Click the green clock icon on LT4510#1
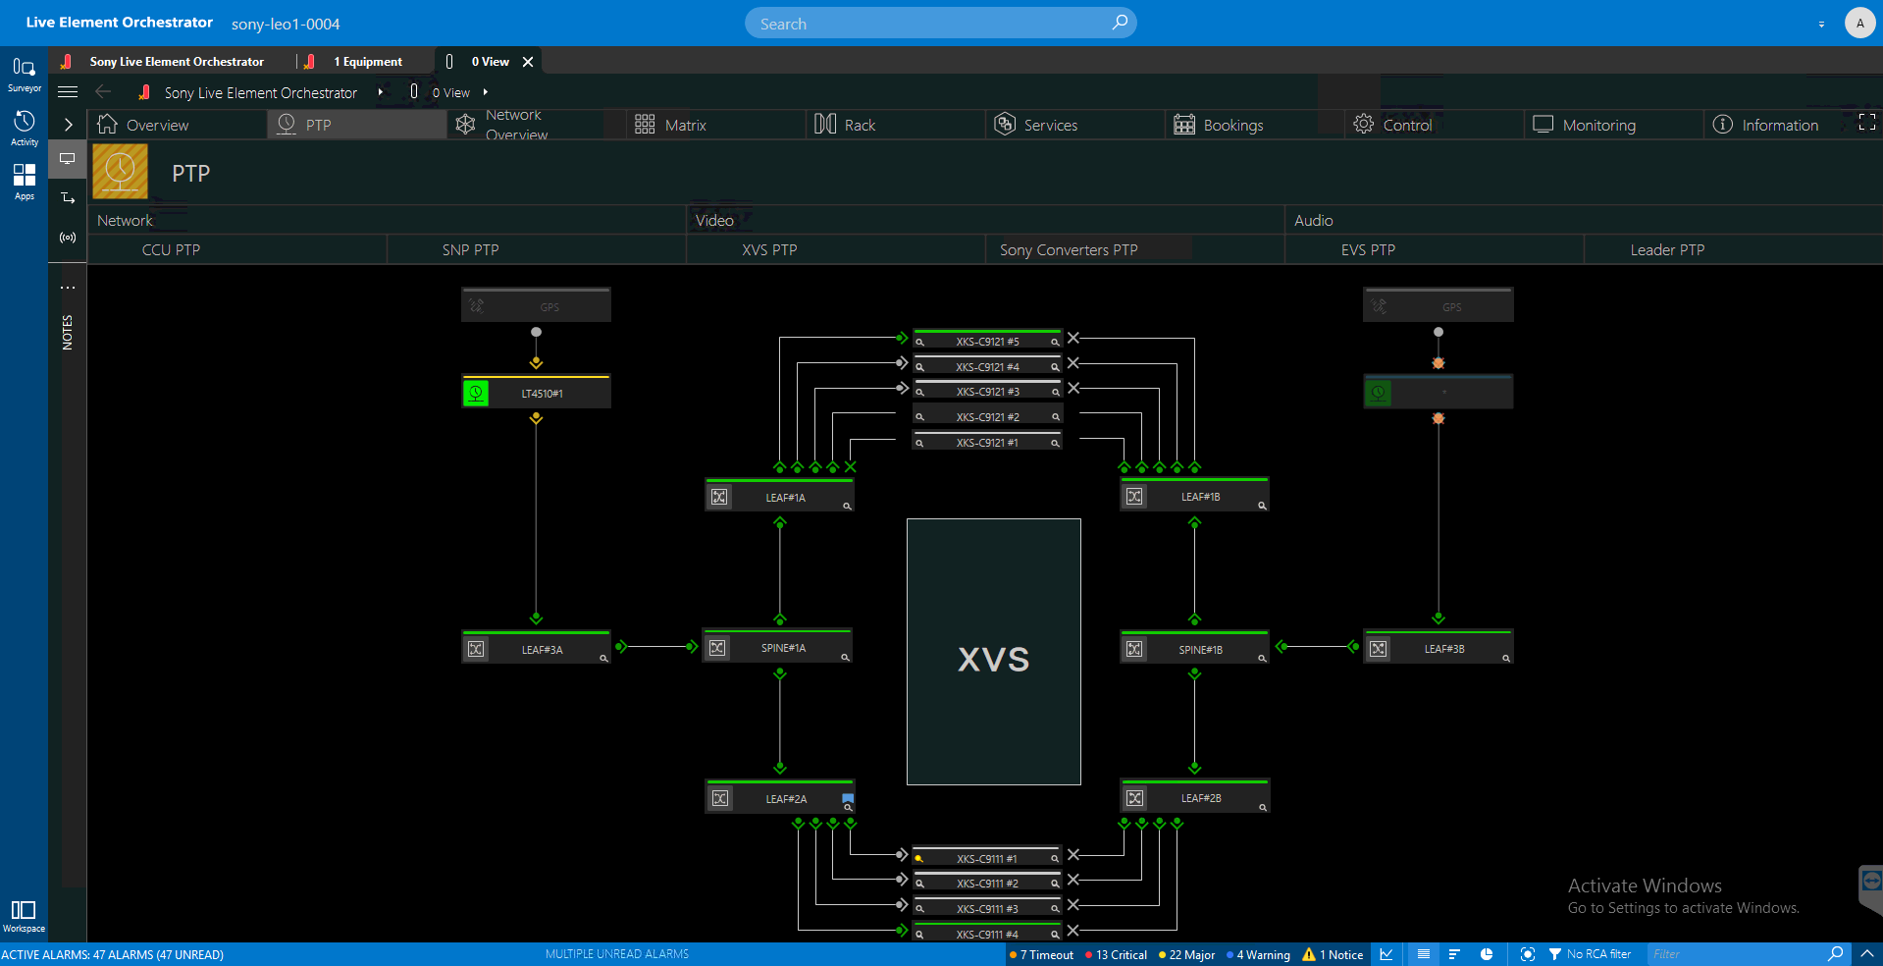 coord(476,394)
